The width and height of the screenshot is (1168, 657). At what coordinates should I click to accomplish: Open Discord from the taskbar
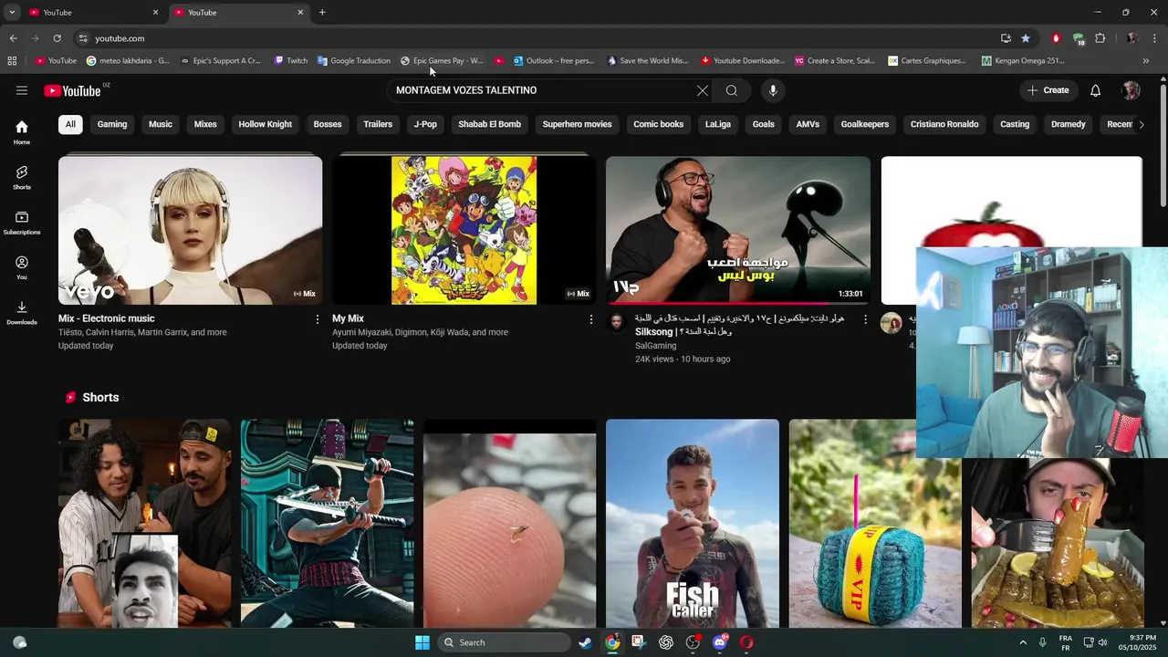point(719,642)
